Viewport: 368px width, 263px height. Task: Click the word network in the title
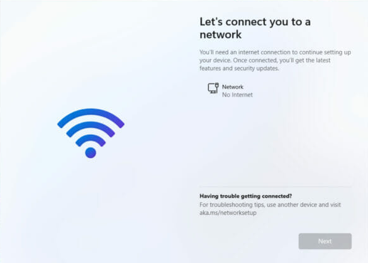(220, 35)
